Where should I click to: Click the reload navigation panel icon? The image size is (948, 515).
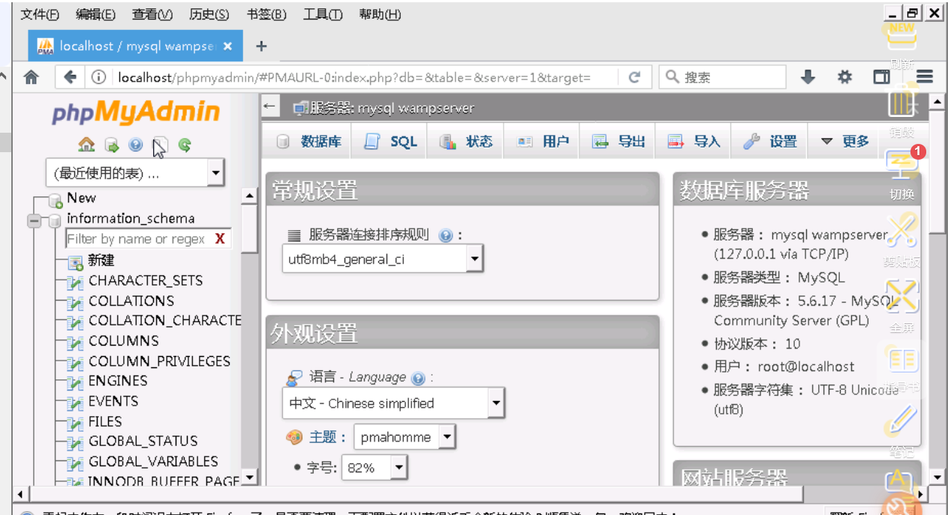click(185, 145)
